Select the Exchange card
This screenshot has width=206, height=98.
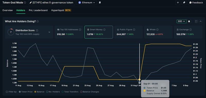tap(188, 32)
